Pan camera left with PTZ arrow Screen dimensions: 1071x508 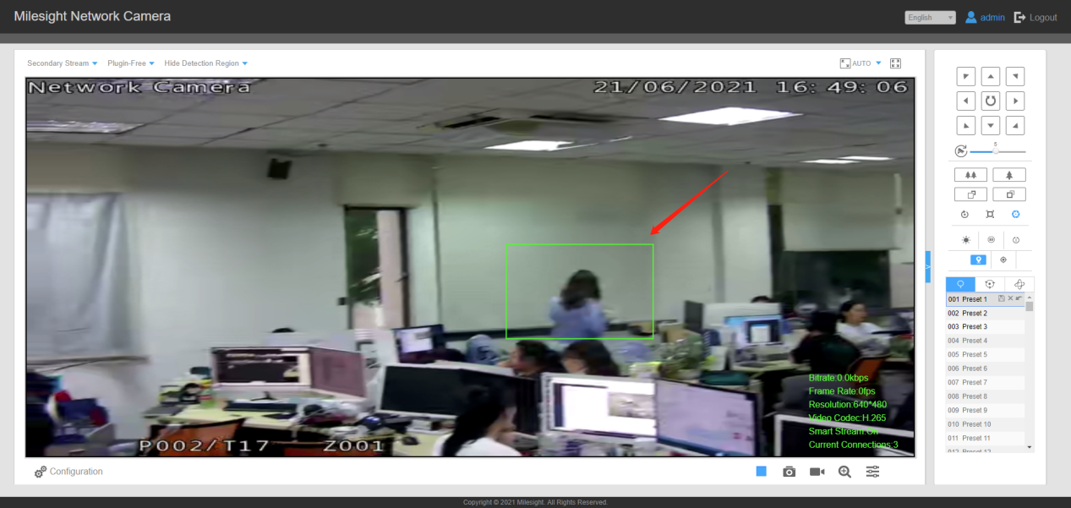point(965,101)
